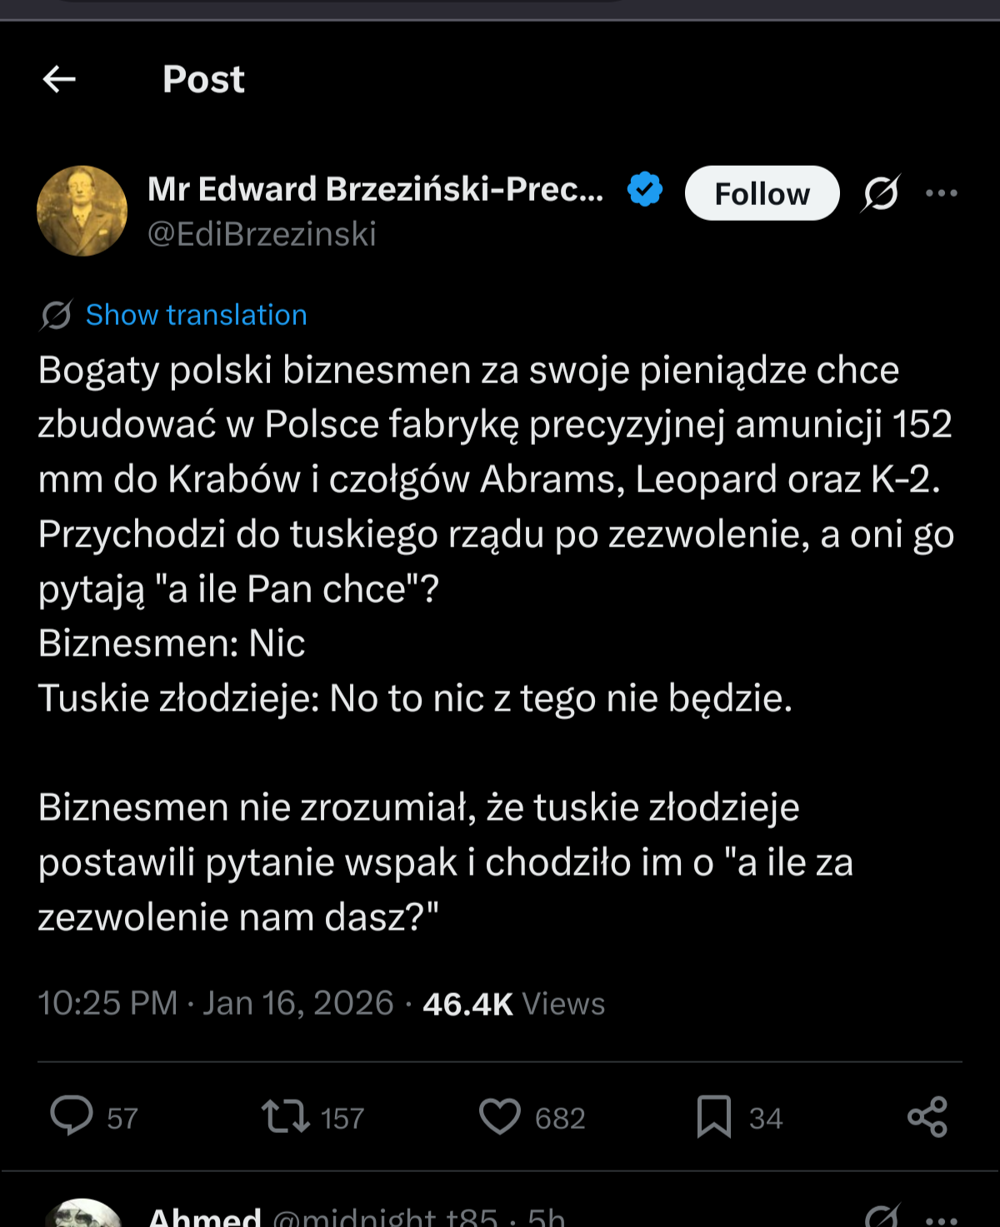The height and width of the screenshot is (1227, 1000).
Task: Open Edward Brzeziński's profile picture
Action: [82, 211]
